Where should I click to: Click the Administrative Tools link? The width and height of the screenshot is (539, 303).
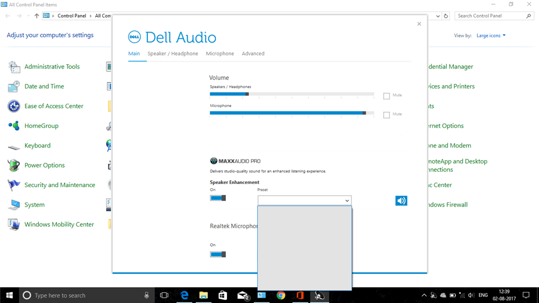click(x=52, y=67)
